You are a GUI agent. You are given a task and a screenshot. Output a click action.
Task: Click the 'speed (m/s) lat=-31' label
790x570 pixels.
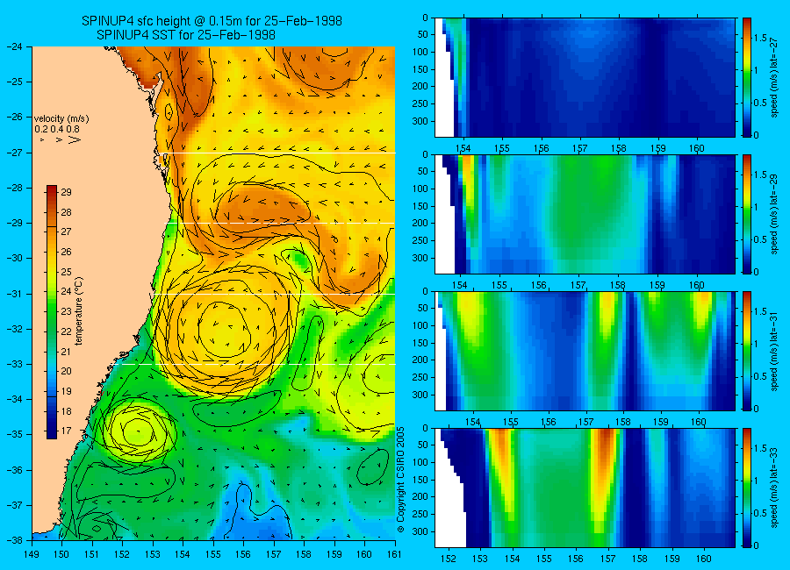(774, 351)
